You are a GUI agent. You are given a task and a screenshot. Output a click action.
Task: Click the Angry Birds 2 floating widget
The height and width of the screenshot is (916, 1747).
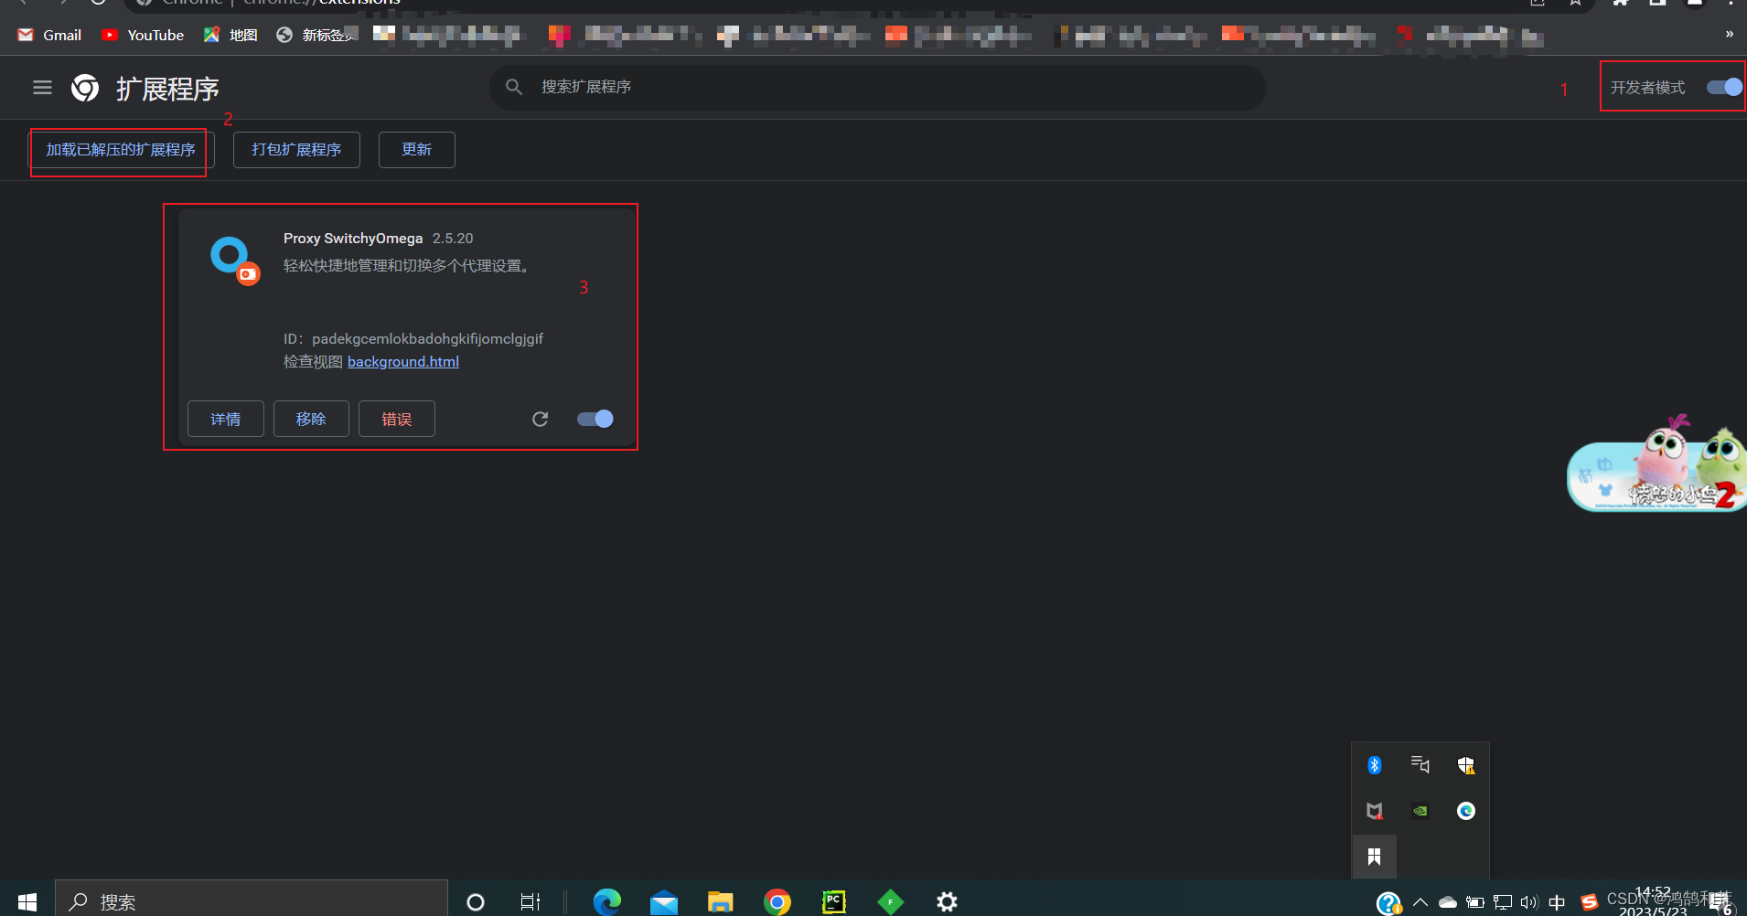1656,464
